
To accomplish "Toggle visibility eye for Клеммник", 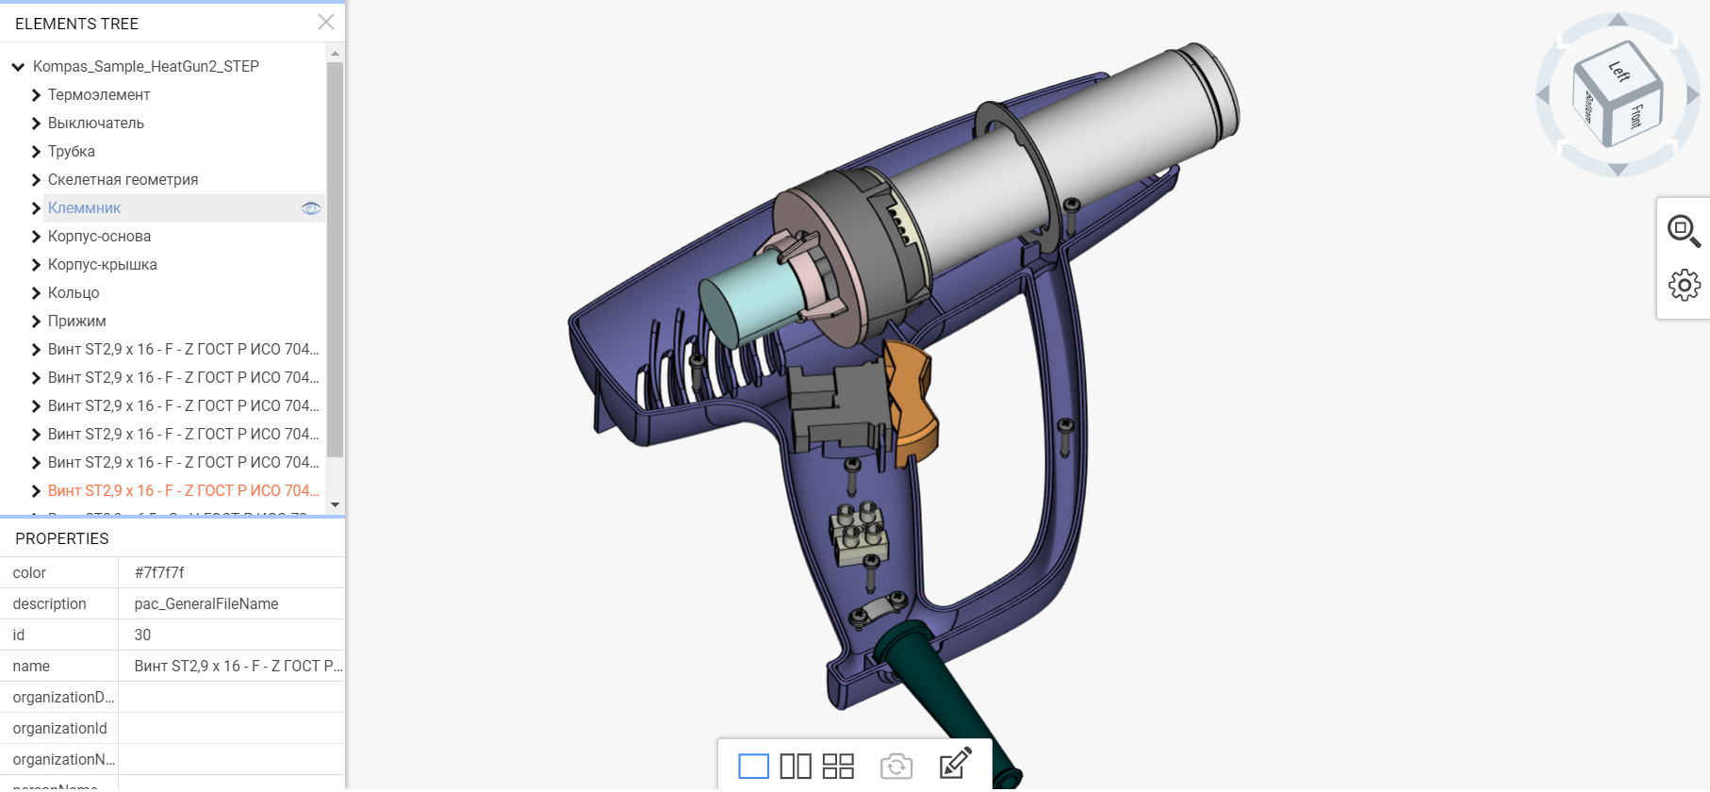I will [x=310, y=208].
